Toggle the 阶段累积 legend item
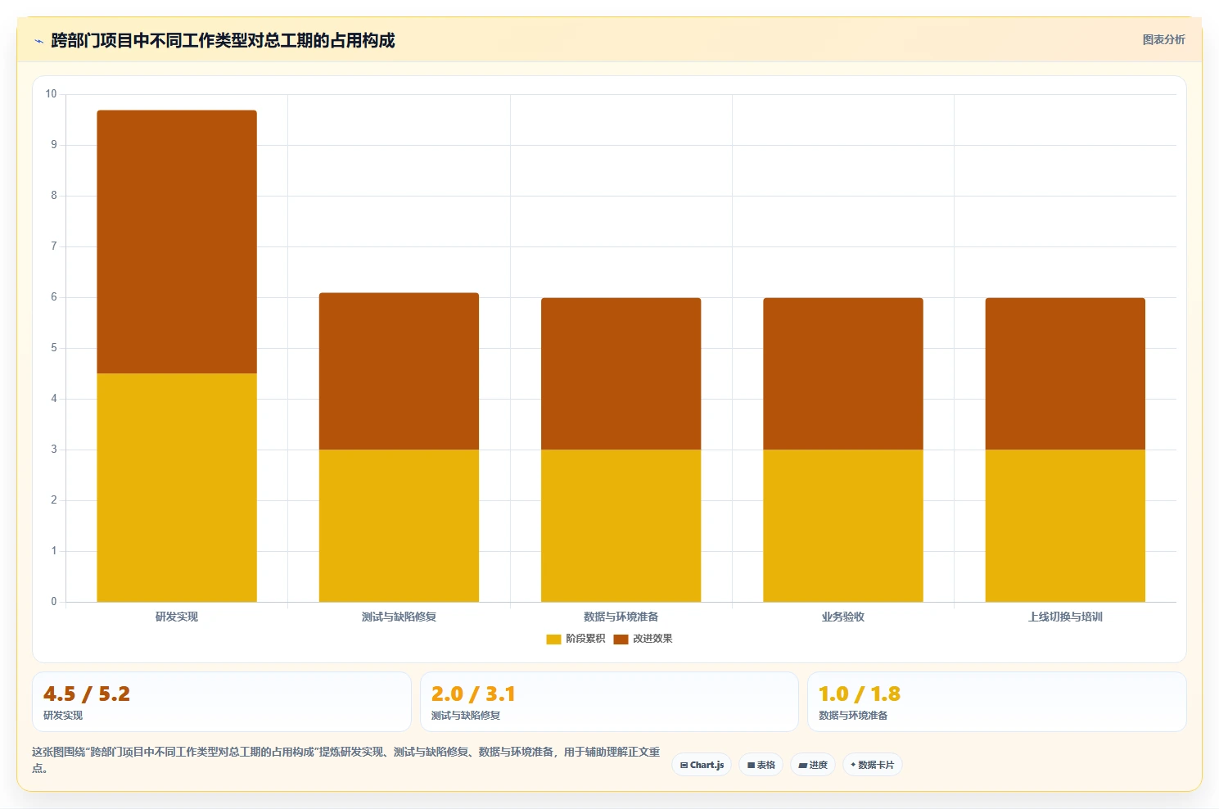 [x=576, y=639]
